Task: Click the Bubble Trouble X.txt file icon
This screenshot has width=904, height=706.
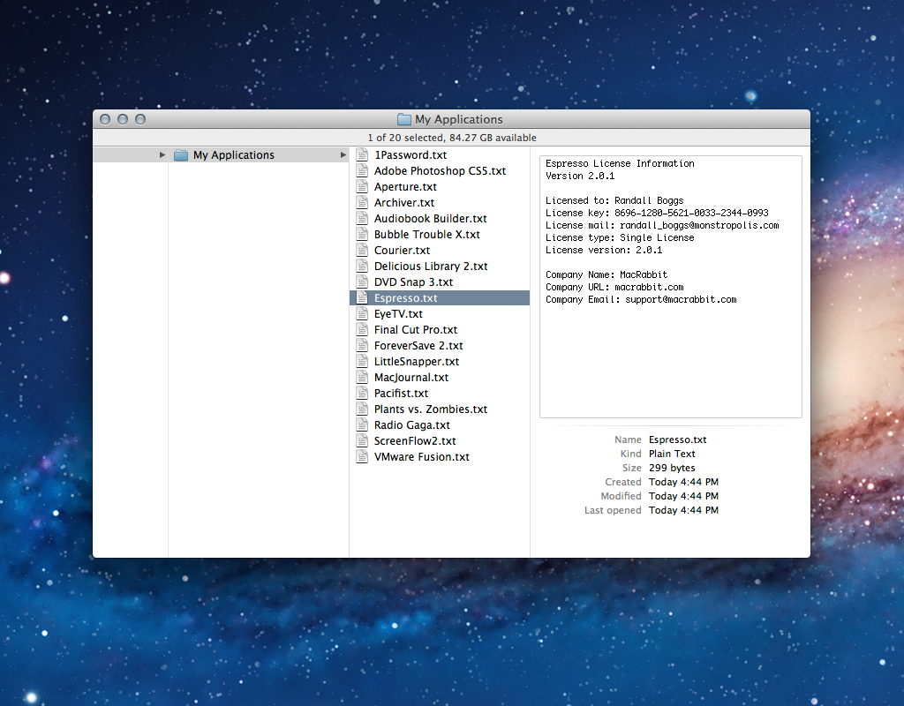Action: tap(362, 234)
